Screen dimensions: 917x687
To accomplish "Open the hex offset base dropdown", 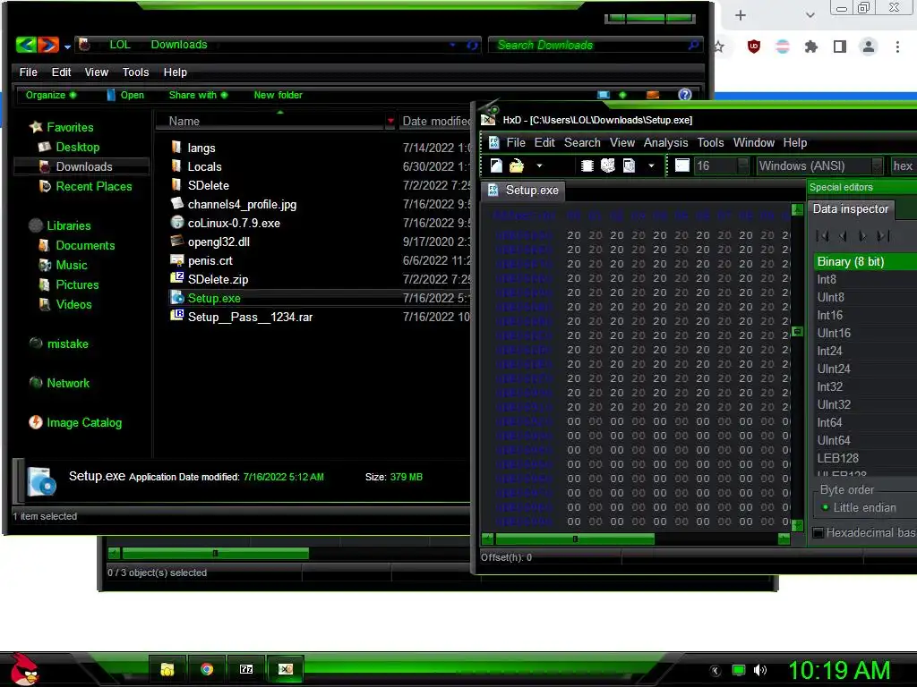I will click(x=903, y=165).
